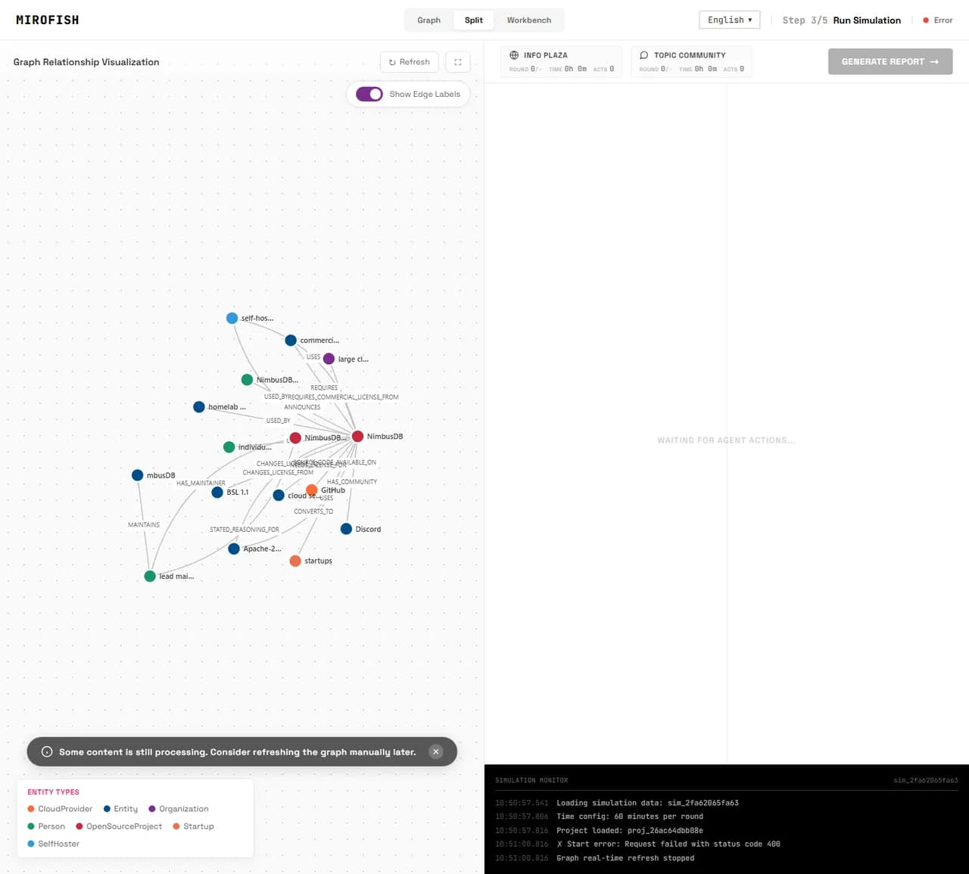Switch to the Graph view tab

pyautogui.click(x=428, y=20)
